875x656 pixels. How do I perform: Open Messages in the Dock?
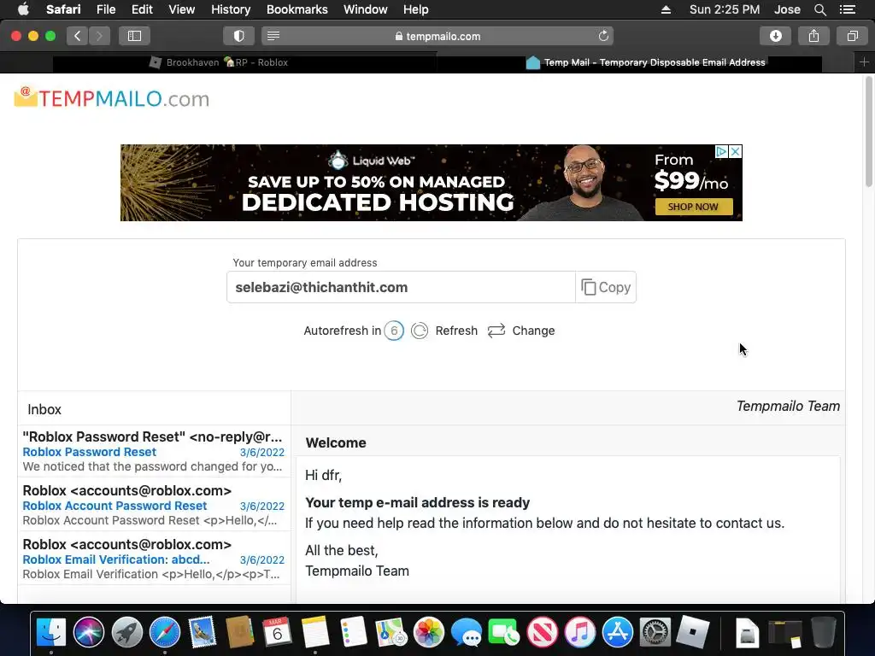tap(467, 632)
